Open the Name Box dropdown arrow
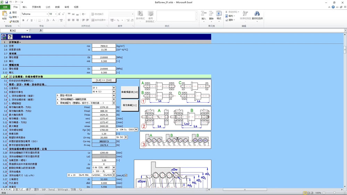 27,31
